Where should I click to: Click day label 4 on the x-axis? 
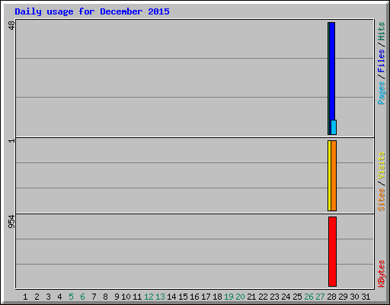(59, 297)
